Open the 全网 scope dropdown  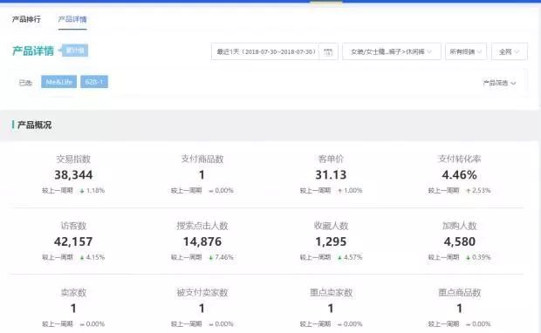point(510,51)
